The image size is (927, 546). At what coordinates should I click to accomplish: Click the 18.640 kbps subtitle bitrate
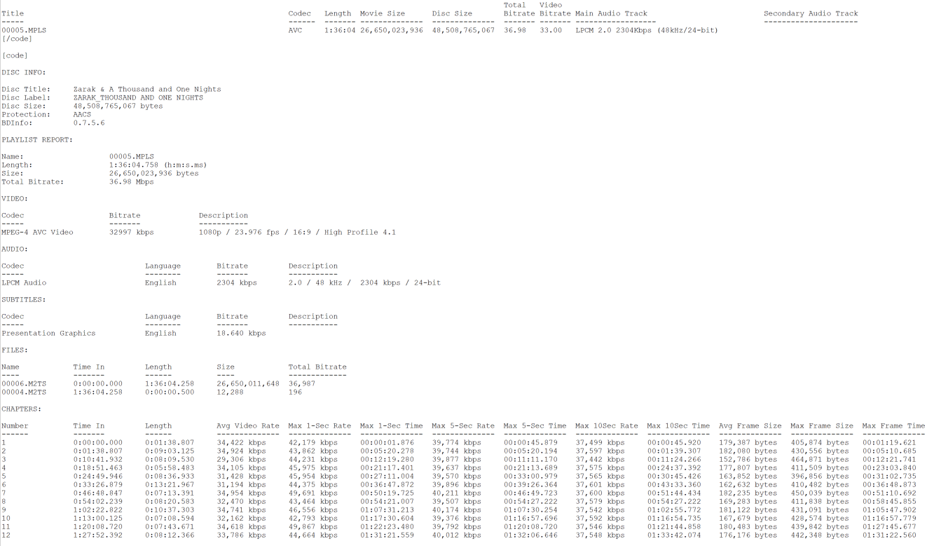[241, 333]
